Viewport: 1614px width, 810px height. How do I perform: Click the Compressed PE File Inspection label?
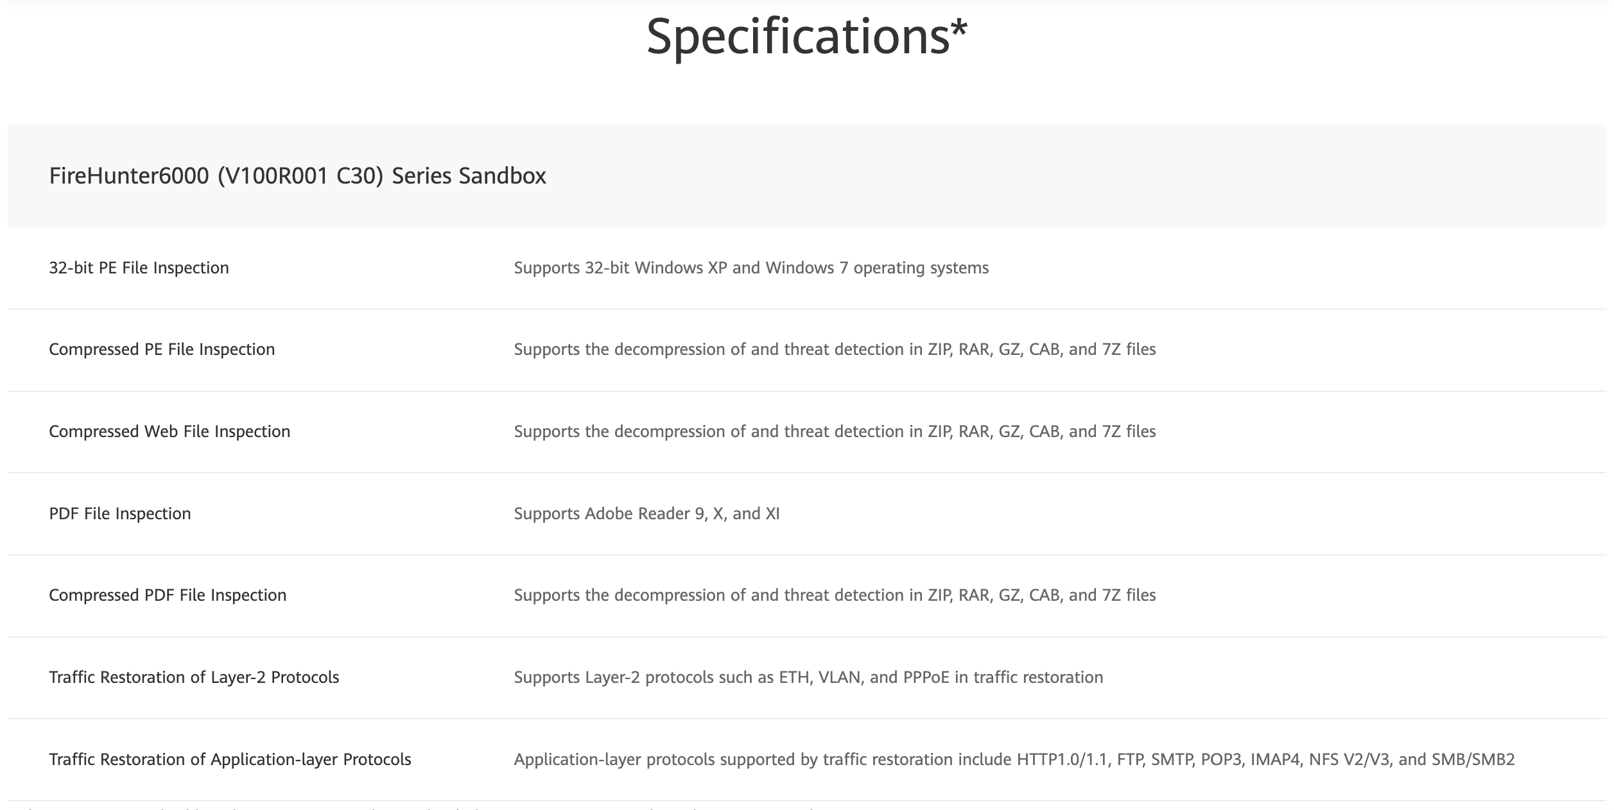(x=162, y=349)
